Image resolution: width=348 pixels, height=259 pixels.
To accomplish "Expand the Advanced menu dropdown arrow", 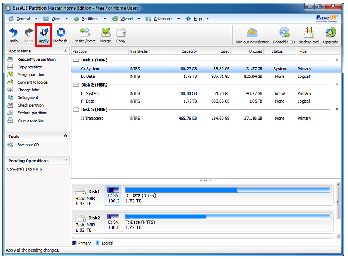I will coord(179,19).
